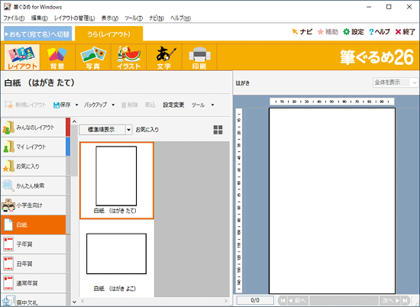Click the 補助 star icon
This screenshot has height=307, width=420.
[x=321, y=32]
